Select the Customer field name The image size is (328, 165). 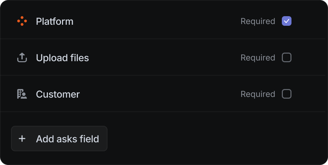point(58,94)
